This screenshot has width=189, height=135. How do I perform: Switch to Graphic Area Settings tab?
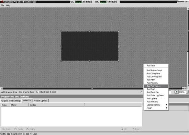(11, 101)
